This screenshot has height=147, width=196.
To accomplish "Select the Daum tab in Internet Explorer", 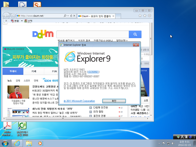I will point(96,16).
